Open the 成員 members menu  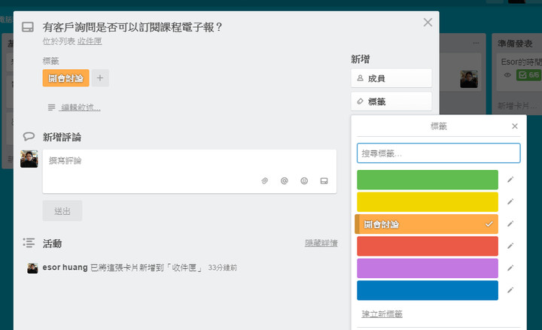pyautogui.click(x=391, y=78)
